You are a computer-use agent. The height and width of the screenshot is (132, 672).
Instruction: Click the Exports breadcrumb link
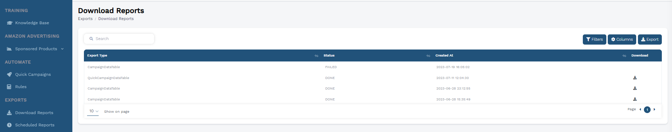coord(85,19)
